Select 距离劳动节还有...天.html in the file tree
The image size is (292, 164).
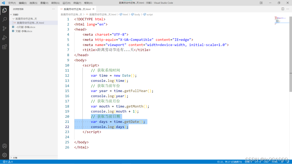point(34,23)
